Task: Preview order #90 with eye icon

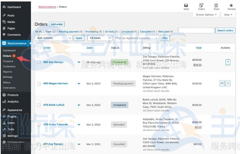Action: tap(79, 62)
